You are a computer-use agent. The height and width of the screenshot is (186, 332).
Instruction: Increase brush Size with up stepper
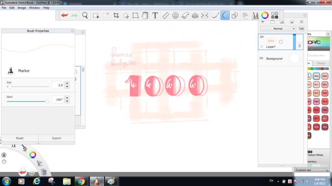[x=67, y=83]
